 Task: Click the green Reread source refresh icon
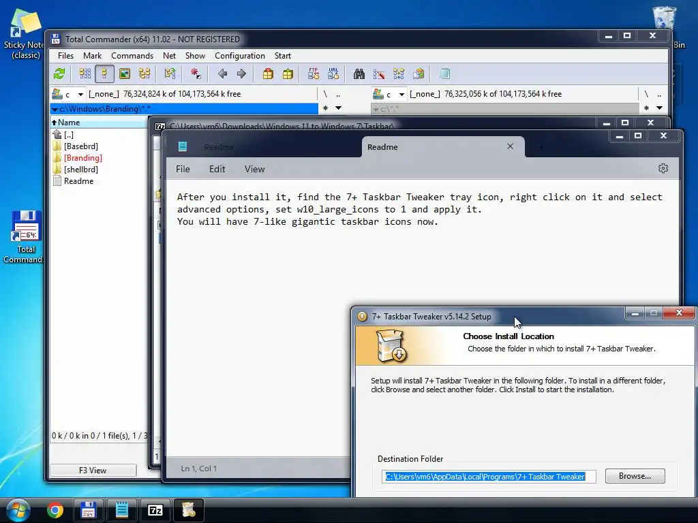(x=59, y=74)
